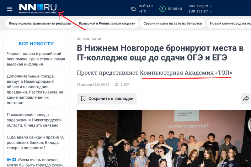Click the article headline about IT-колледж

click(x=160, y=53)
